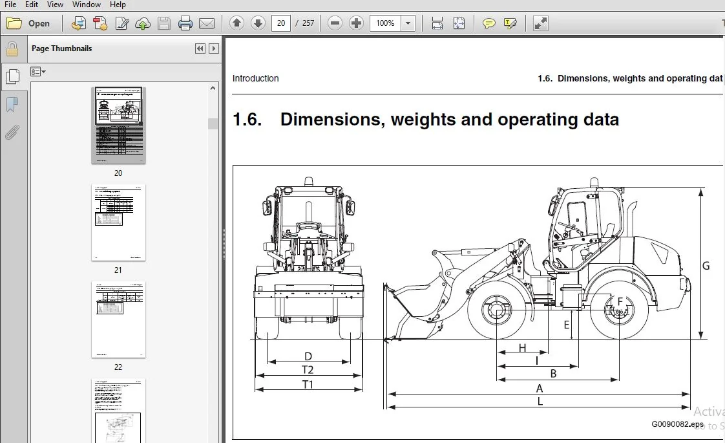Click the 'T2' dimension label
Viewport: 725px width, 443px height.
point(308,369)
